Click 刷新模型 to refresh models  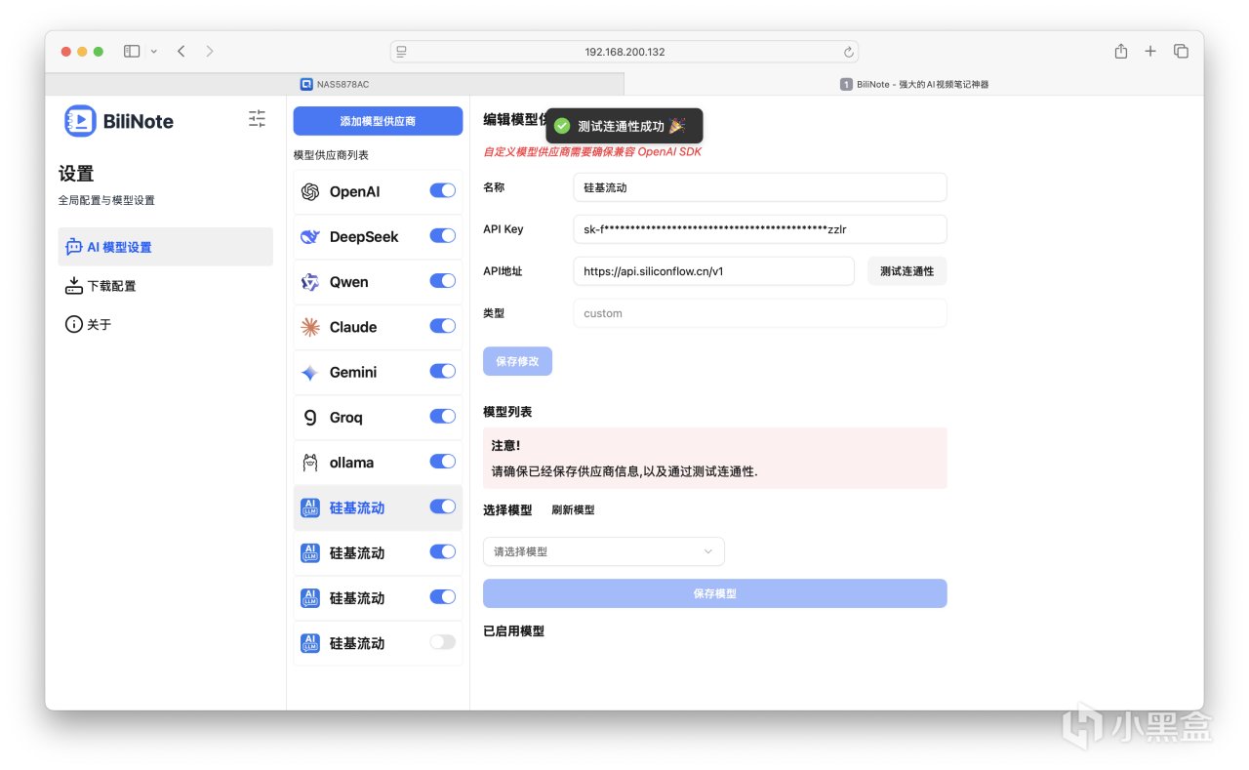click(x=573, y=510)
